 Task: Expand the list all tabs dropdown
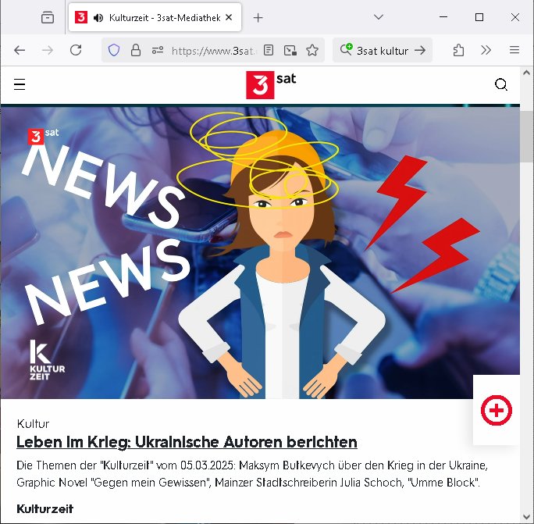[x=379, y=17]
